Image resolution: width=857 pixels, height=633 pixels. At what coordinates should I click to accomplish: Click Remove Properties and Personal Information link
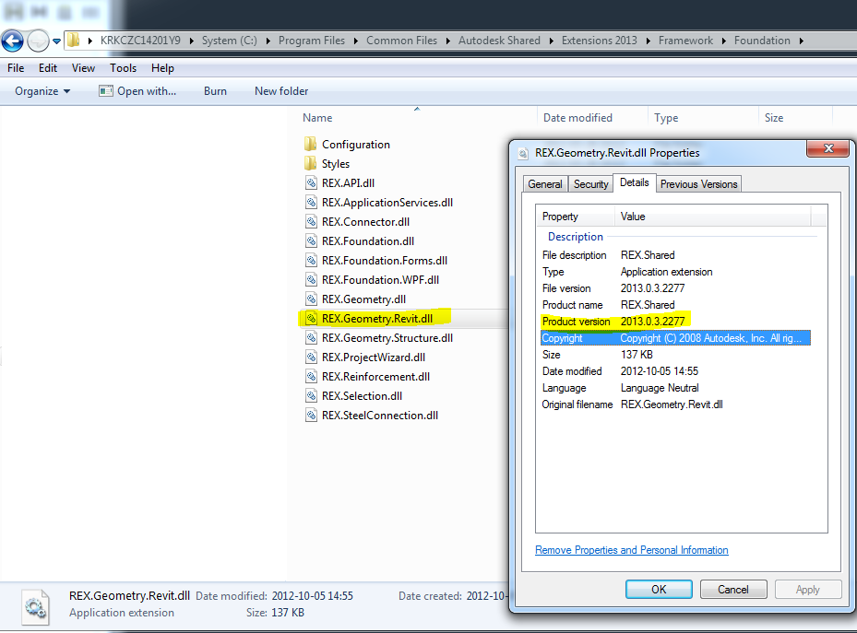[631, 550]
